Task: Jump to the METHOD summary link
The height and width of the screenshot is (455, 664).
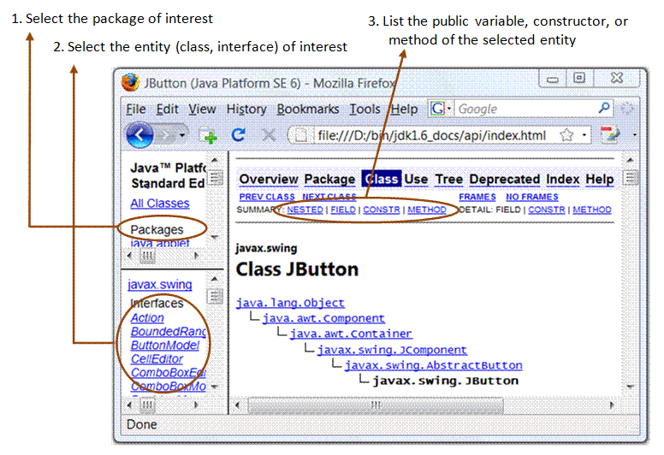Action: coord(426,210)
